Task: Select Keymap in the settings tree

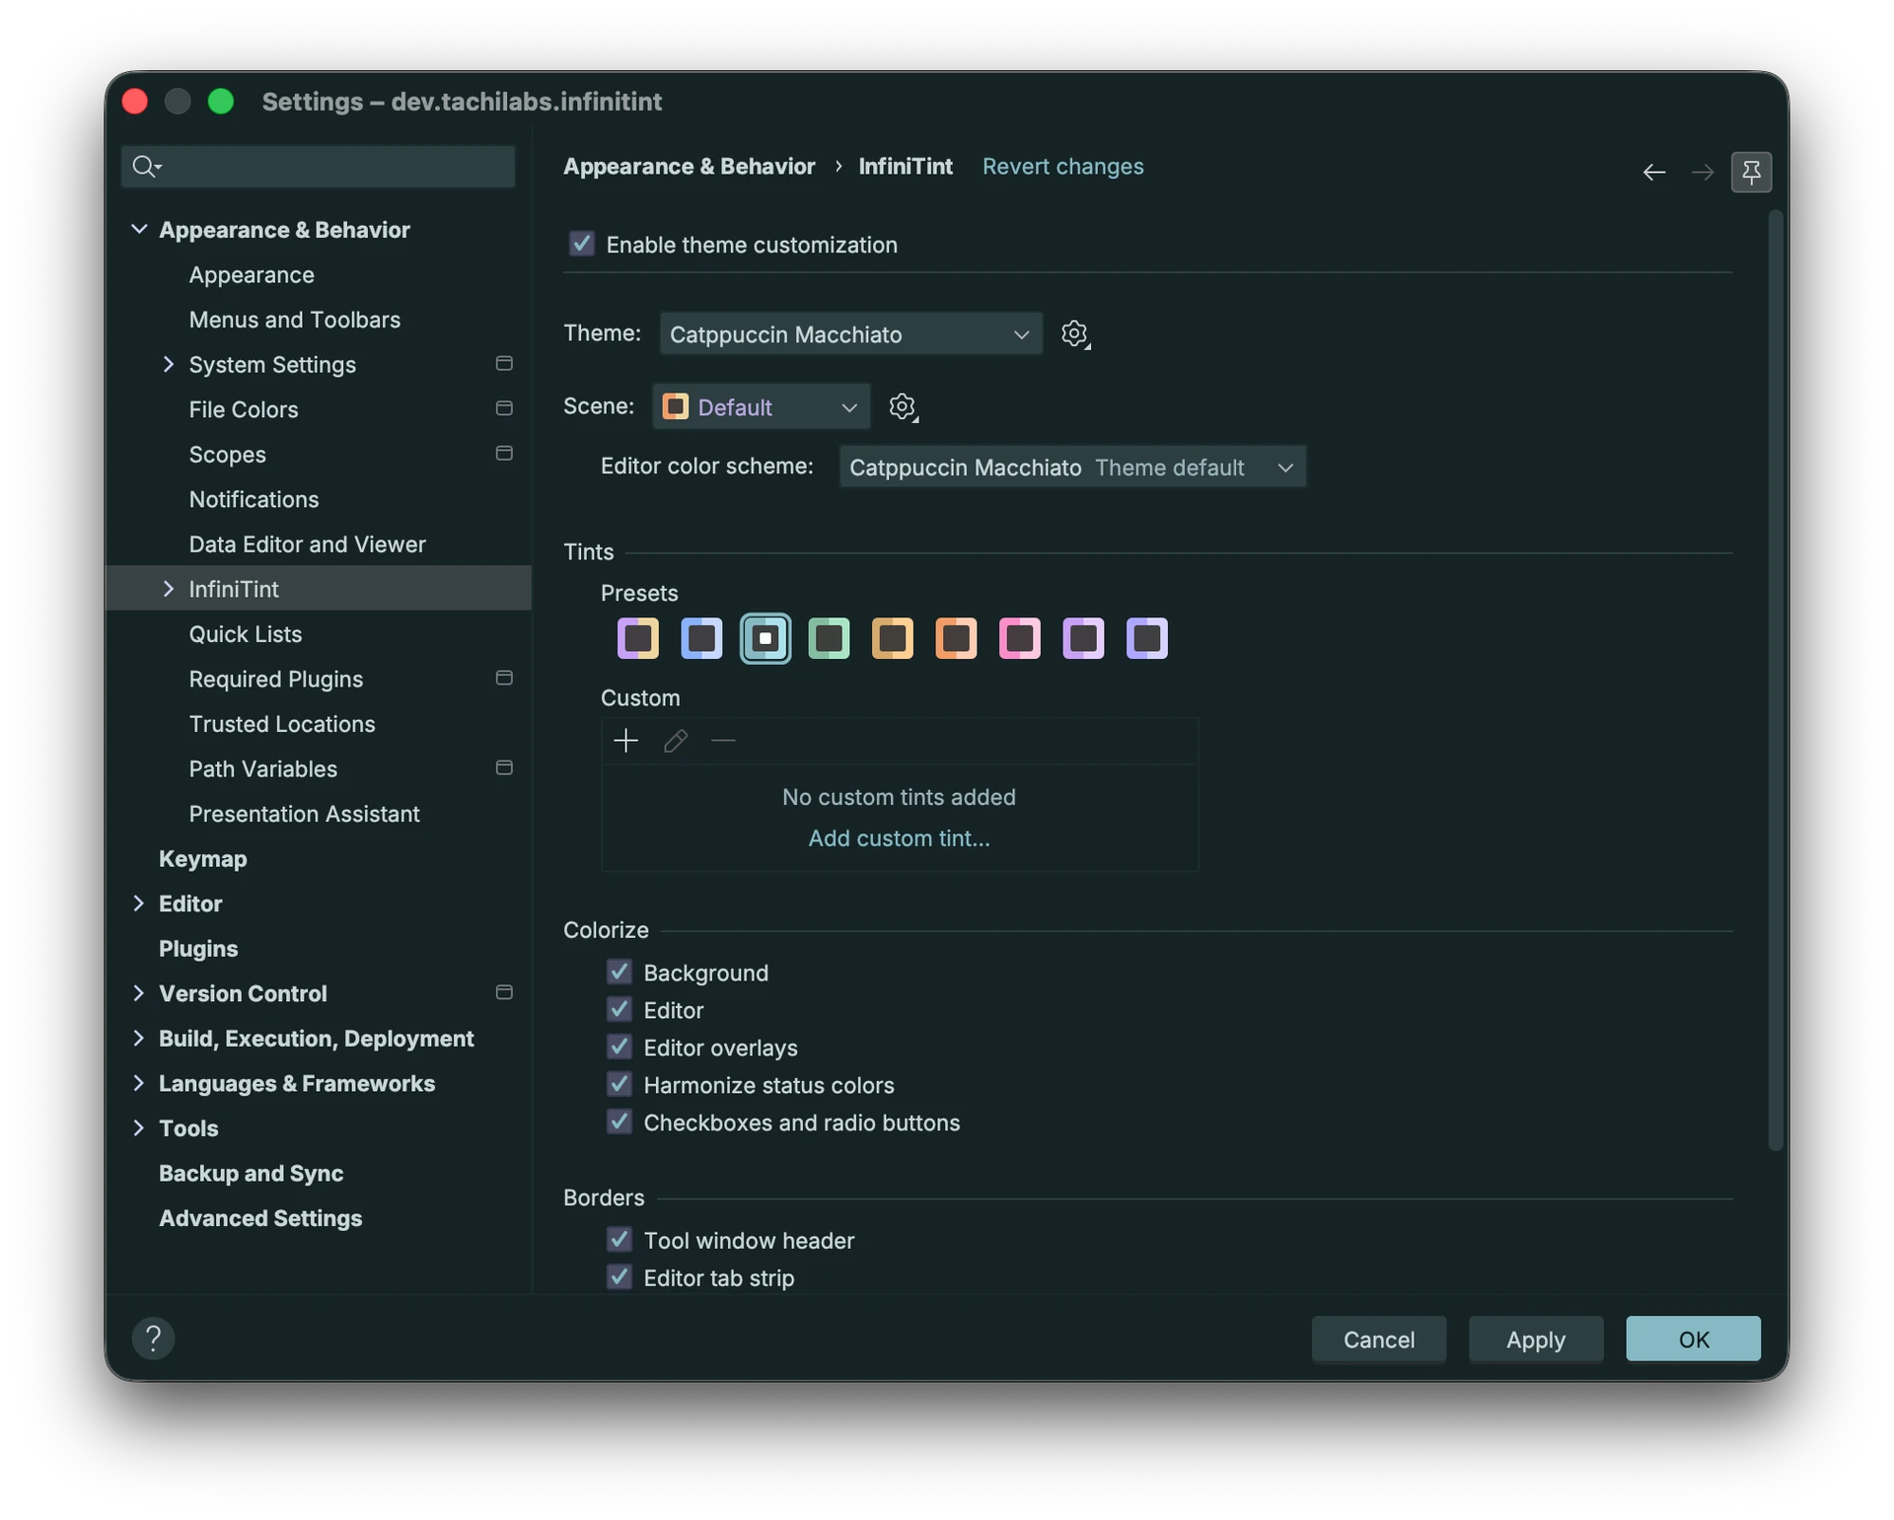Action: [202, 858]
